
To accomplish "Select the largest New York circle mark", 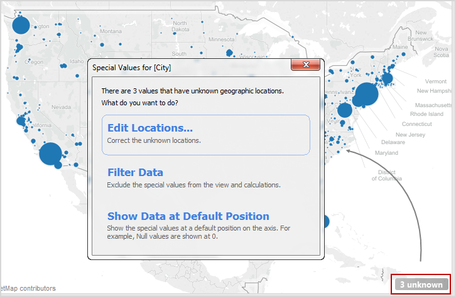I will (367, 94).
